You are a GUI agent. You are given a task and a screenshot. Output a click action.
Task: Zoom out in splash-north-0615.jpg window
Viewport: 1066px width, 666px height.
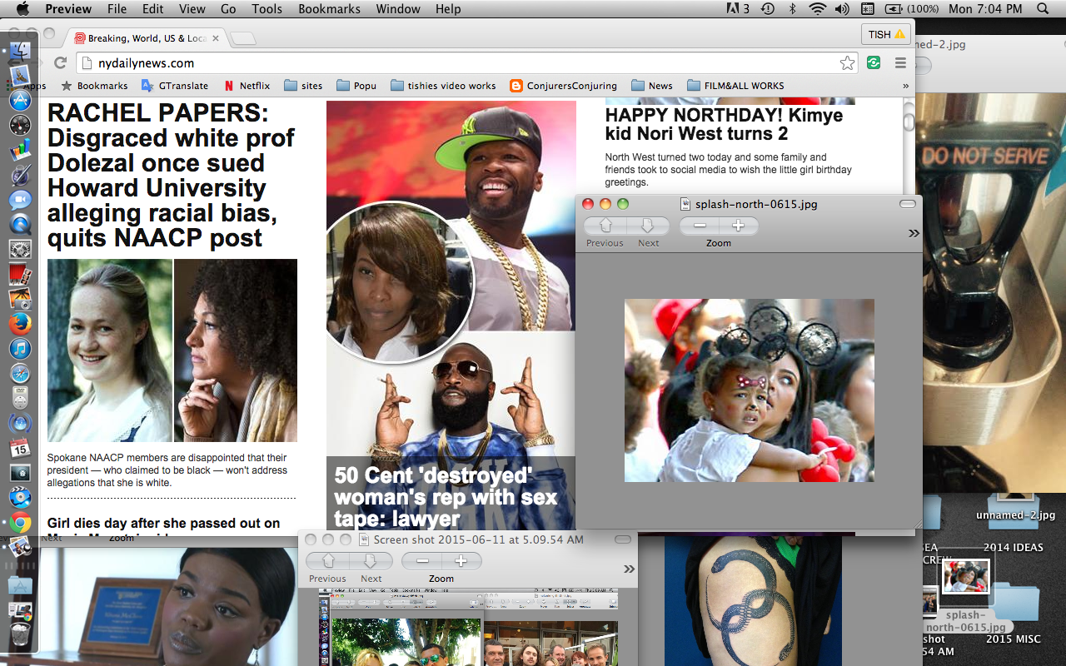[x=700, y=226]
